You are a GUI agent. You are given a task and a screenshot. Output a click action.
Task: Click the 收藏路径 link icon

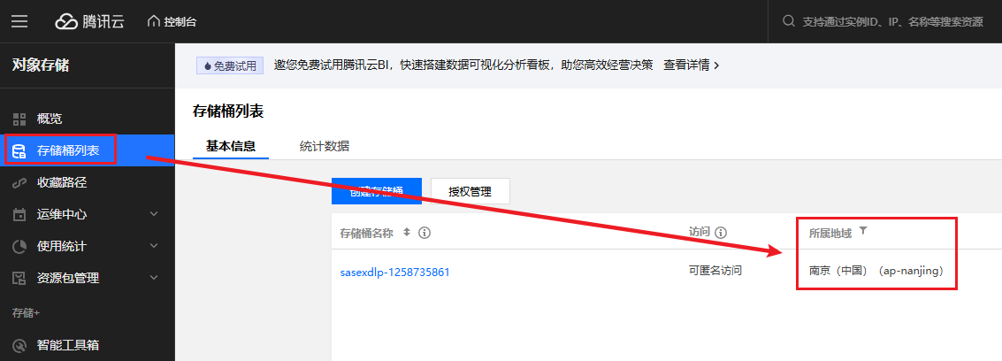[x=19, y=183]
